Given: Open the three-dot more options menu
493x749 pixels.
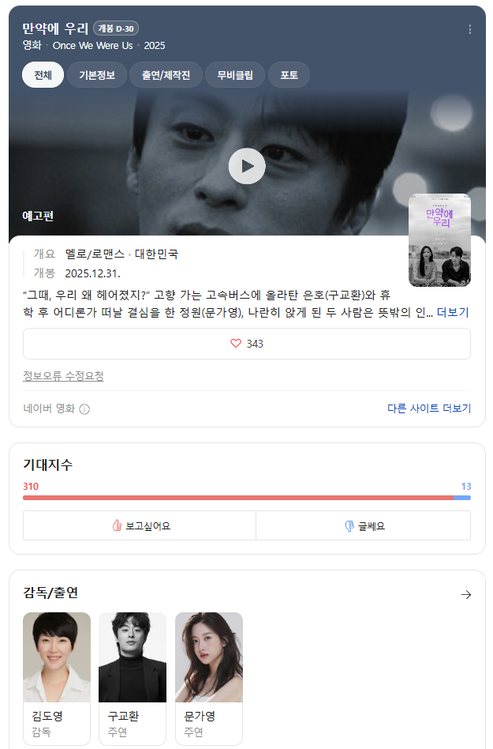Looking at the screenshot, I should click(x=470, y=29).
